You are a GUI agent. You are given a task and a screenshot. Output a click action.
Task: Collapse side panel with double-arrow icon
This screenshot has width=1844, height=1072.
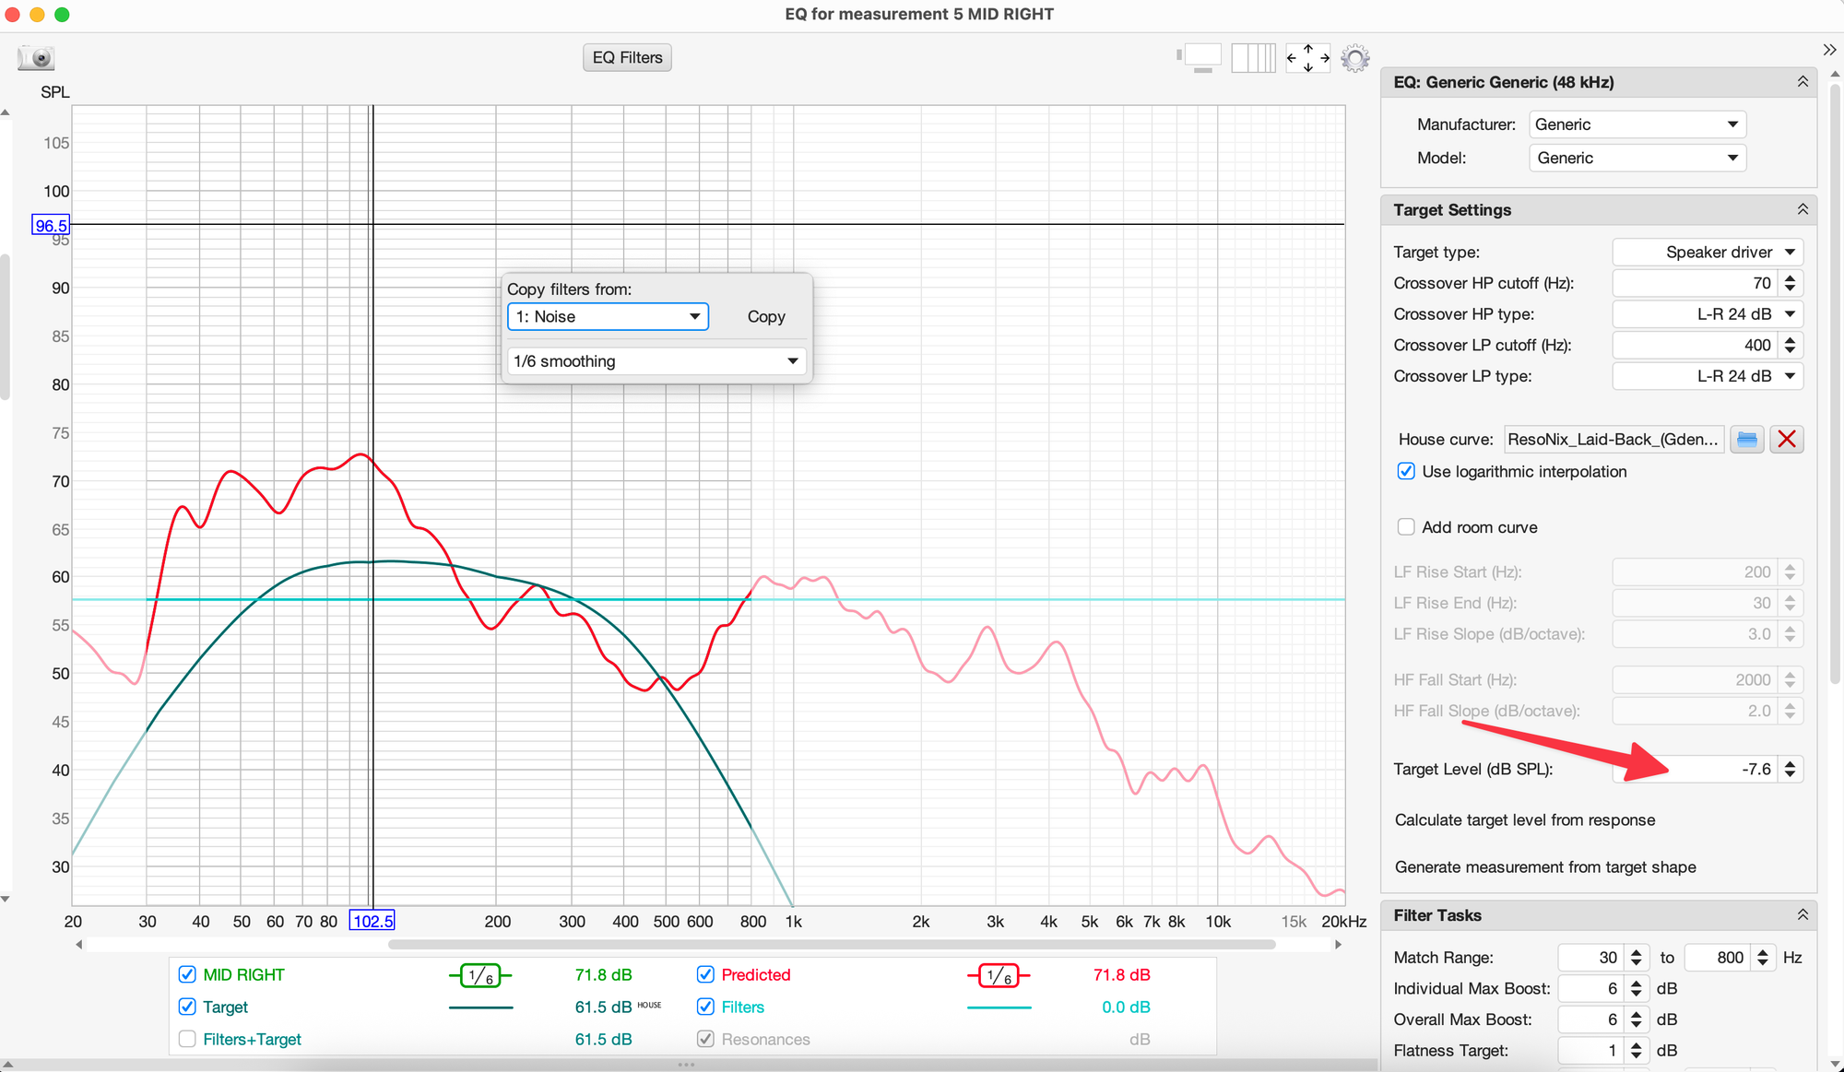[1829, 50]
